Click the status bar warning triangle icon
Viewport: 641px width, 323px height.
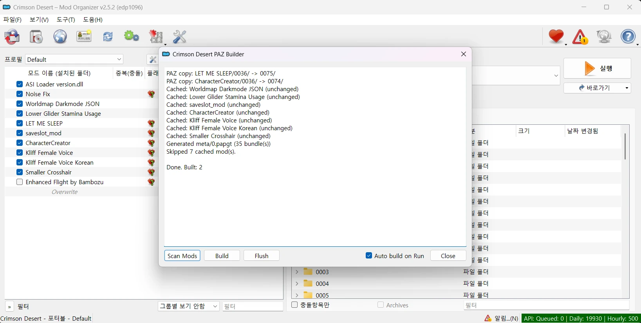(488, 318)
